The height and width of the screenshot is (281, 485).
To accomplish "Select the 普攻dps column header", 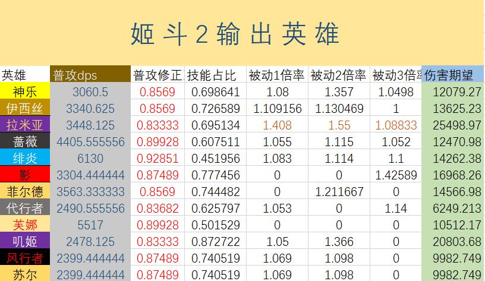I will (90, 75).
